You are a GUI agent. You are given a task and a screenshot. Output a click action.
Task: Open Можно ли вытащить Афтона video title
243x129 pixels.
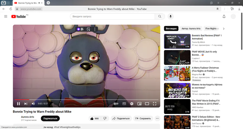click(x=207, y=86)
